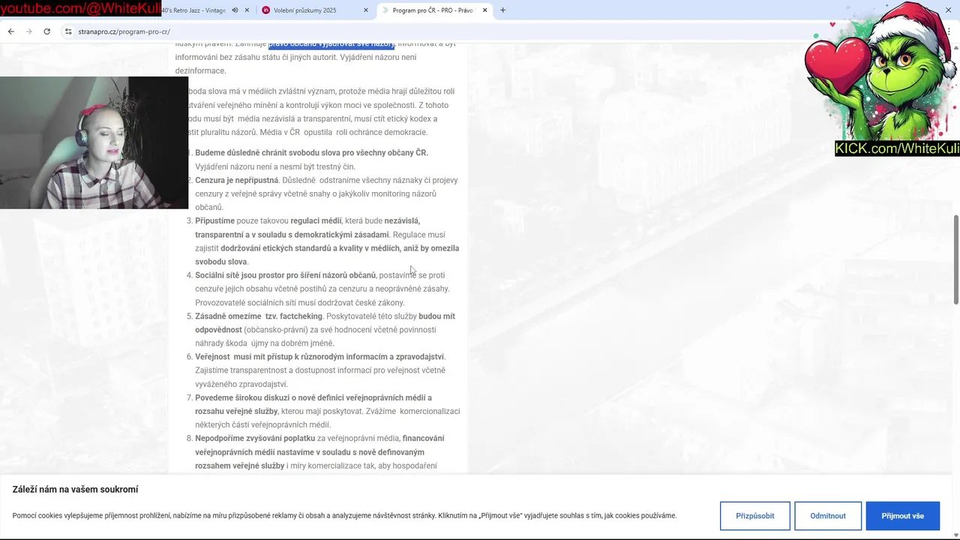Click highlighted 'právo občanů vyjadřovat své názory'
The width and height of the screenshot is (960, 540).
331,43
